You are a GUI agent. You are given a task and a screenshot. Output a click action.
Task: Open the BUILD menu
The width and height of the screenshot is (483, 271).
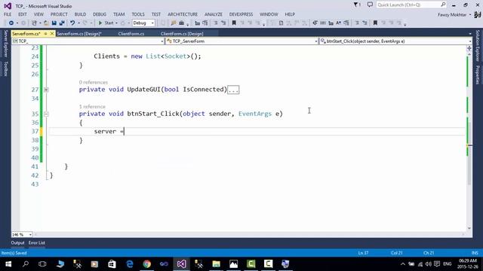[x=80, y=14]
